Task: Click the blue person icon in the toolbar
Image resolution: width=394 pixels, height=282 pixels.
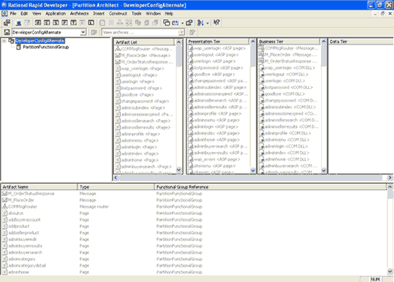Action: (18, 23)
